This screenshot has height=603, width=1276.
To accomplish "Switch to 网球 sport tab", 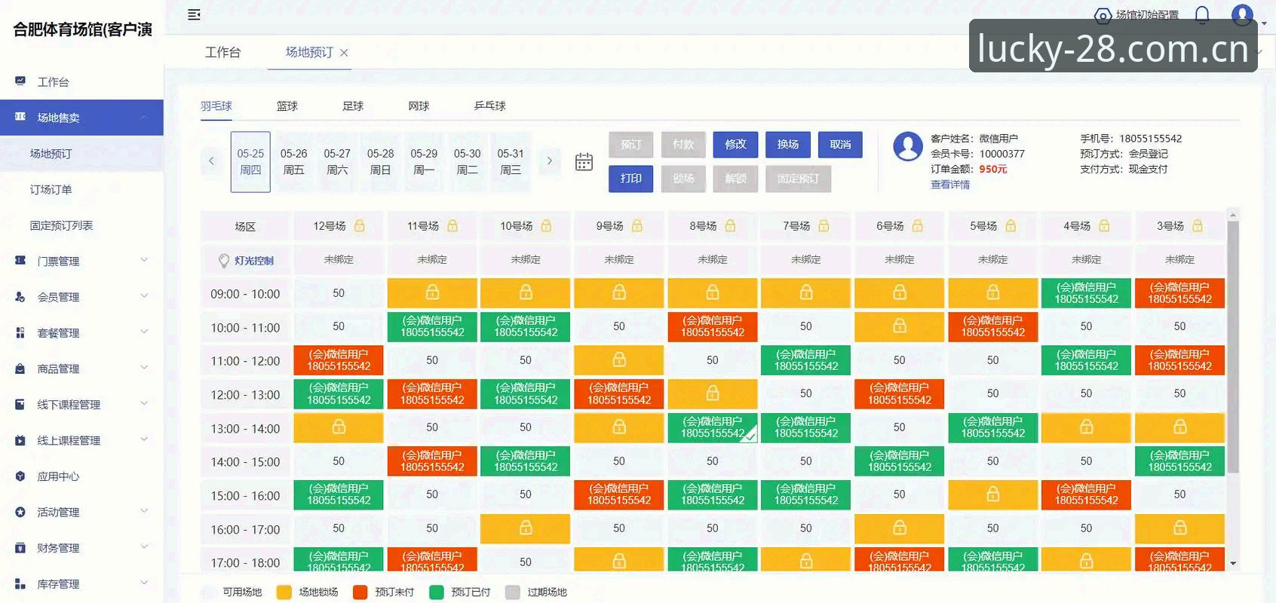I will [419, 106].
